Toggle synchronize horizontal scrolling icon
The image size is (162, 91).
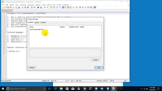[54, 7]
